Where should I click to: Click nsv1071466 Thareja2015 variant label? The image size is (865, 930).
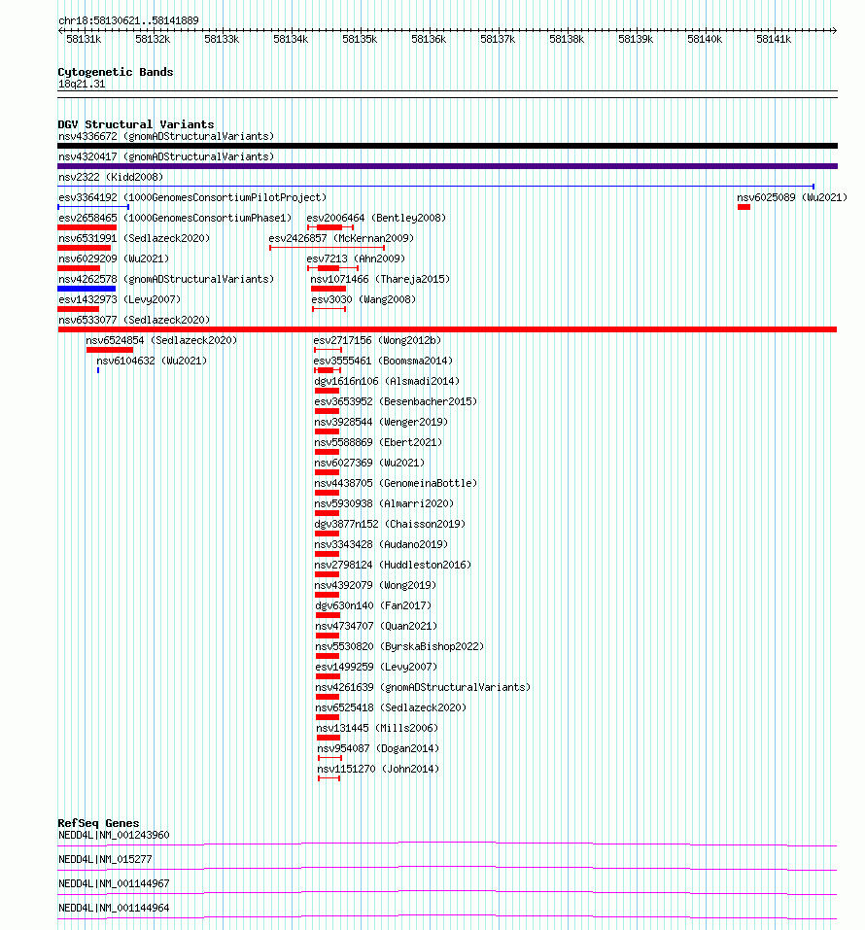coord(380,279)
